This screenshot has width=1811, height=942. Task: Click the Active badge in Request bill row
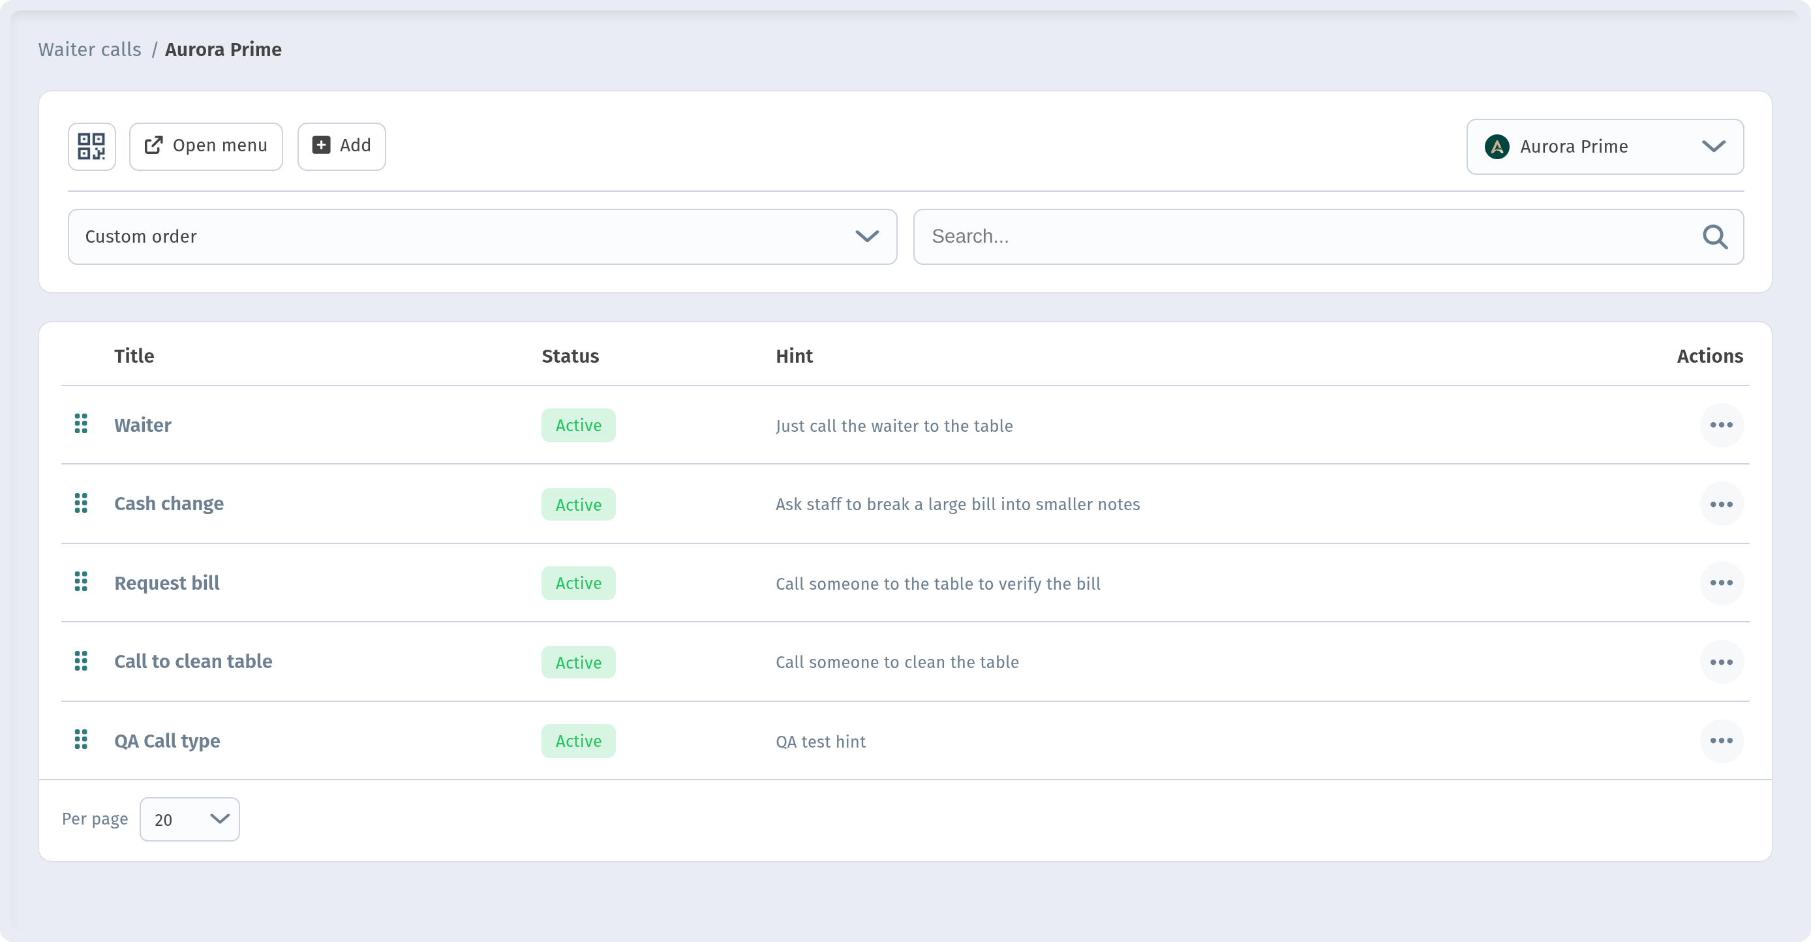point(579,583)
